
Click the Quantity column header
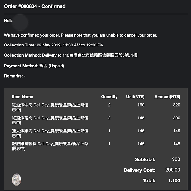click(109, 97)
